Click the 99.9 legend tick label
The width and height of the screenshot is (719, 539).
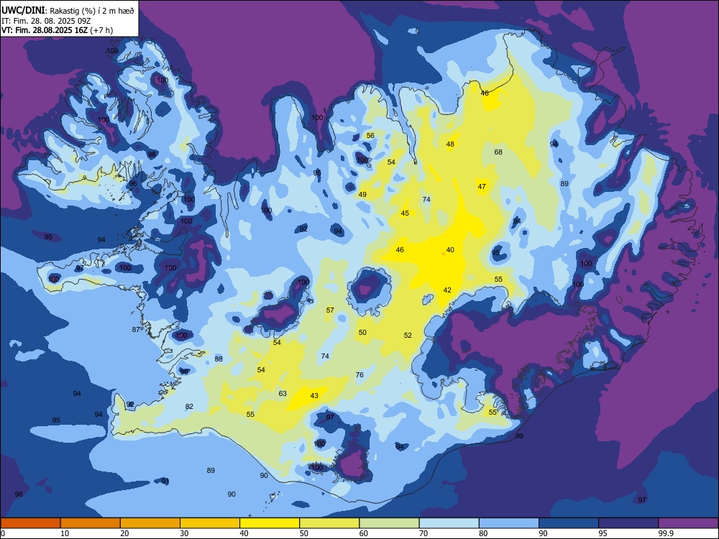[x=666, y=533]
